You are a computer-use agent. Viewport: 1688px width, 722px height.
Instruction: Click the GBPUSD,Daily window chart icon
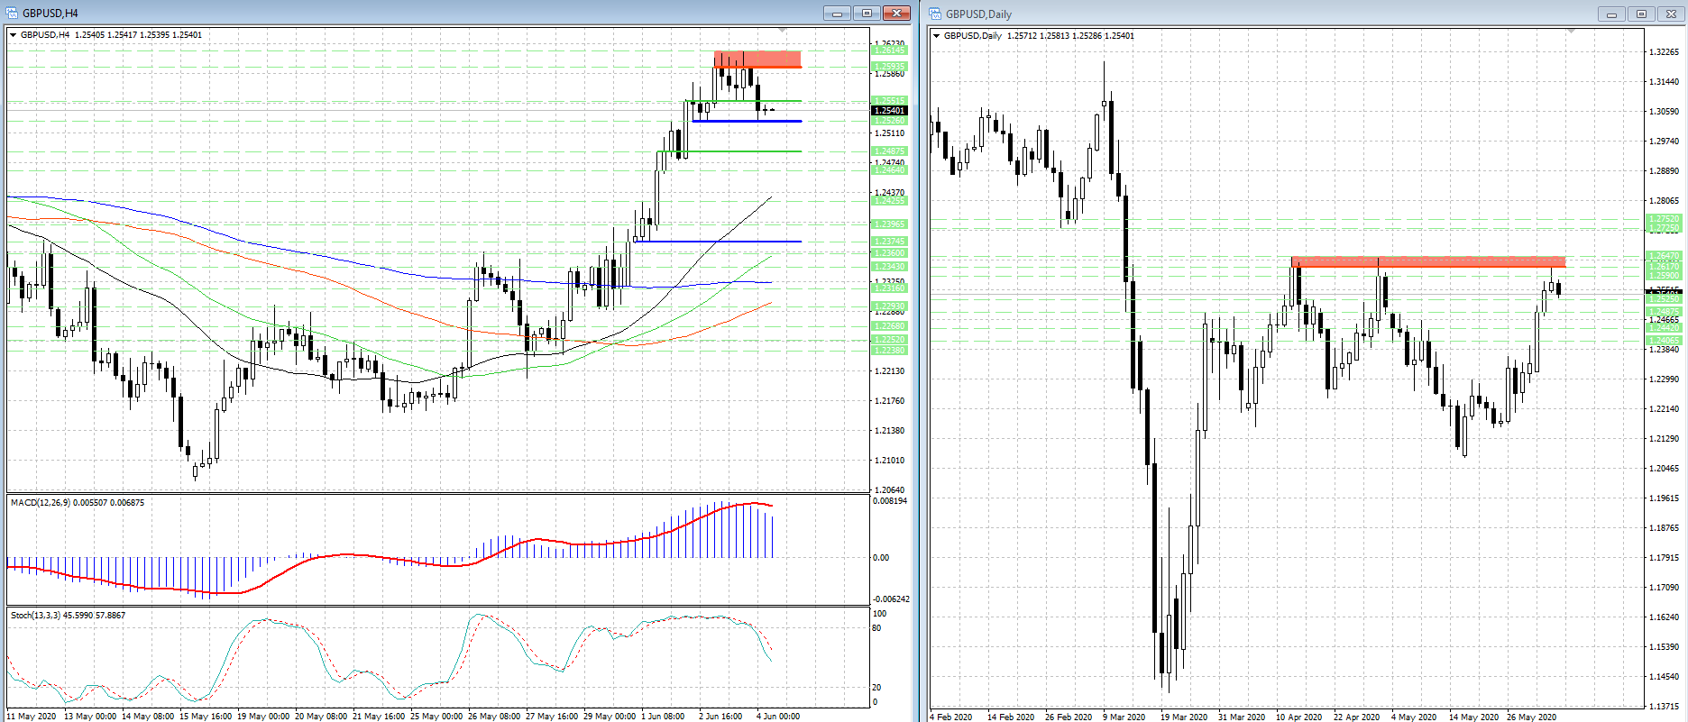pos(936,14)
